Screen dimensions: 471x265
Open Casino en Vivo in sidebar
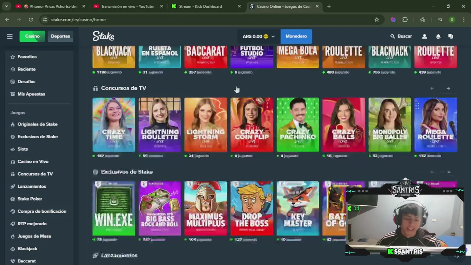click(33, 162)
